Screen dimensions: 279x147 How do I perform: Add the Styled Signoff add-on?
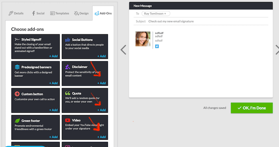pos(53,56)
